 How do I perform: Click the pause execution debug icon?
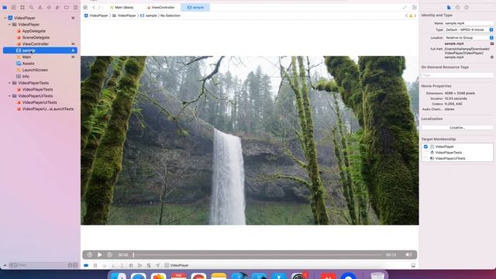pos(95,265)
